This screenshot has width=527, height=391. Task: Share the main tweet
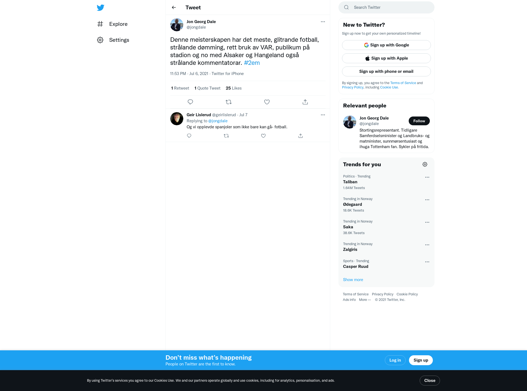coord(305,102)
